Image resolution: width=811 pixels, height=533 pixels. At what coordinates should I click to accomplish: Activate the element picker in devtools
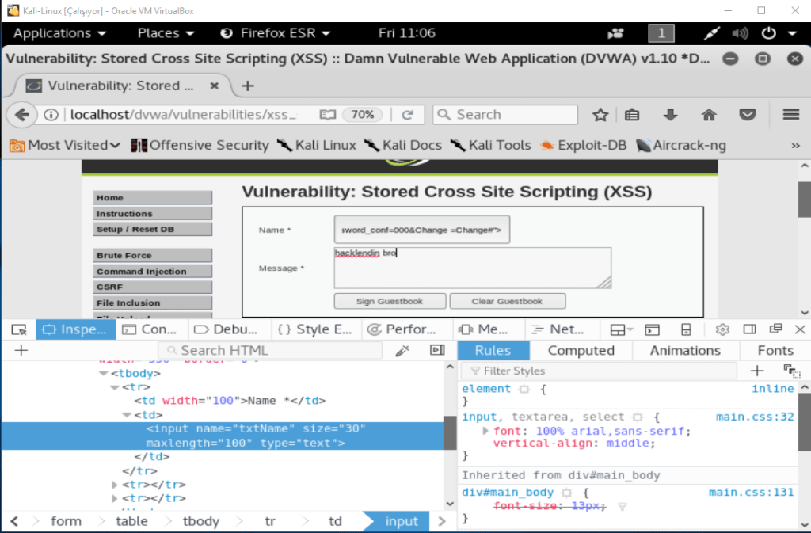coord(19,329)
